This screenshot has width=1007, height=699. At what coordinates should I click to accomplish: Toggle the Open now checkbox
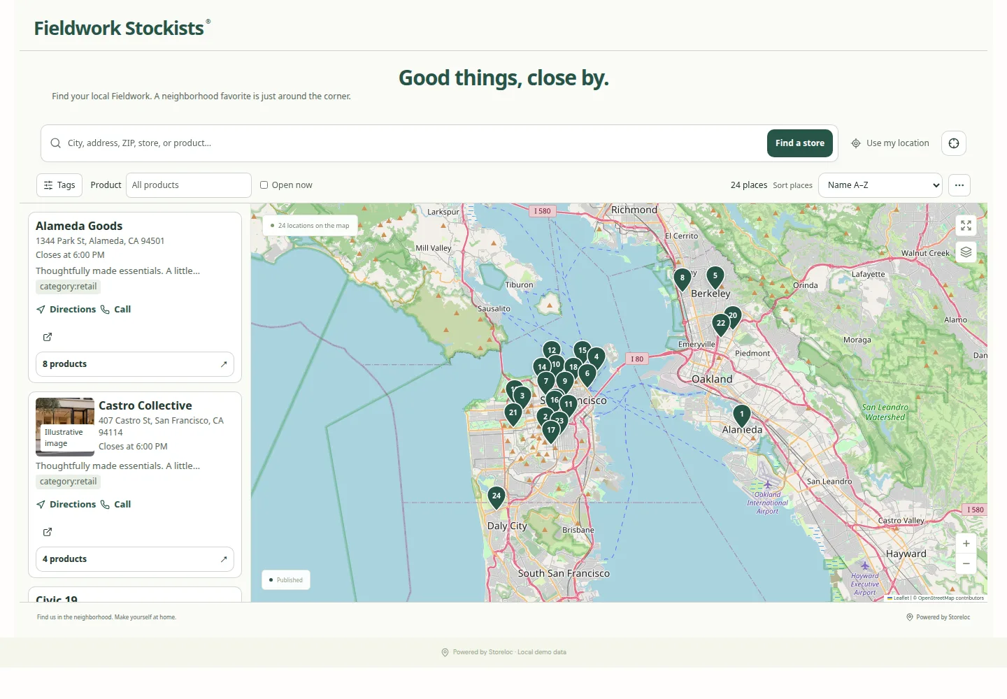point(264,185)
